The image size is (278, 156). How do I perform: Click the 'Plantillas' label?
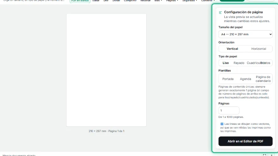[225, 71]
